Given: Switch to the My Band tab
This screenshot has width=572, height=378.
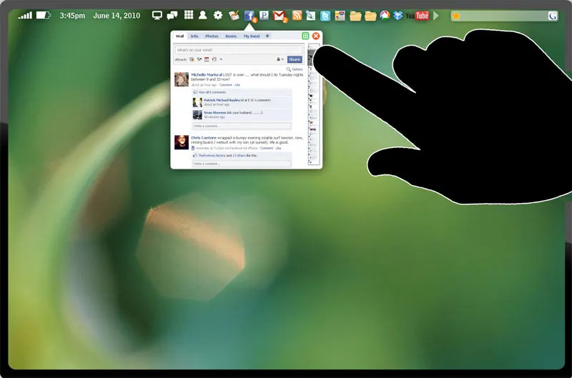Looking at the screenshot, I should point(252,36).
